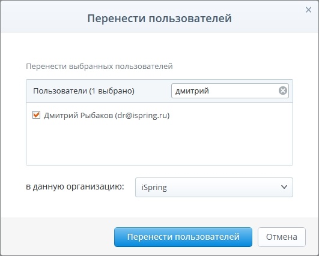Image resolution: width=319 pixels, height=256 pixels.
Task: Clear the search text with the circled x icon
Action: [x=283, y=91]
